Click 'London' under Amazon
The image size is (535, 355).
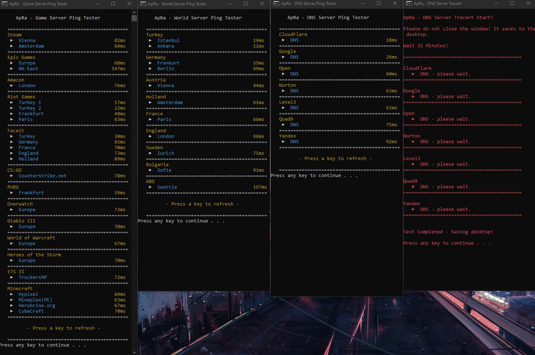click(27, 86)
